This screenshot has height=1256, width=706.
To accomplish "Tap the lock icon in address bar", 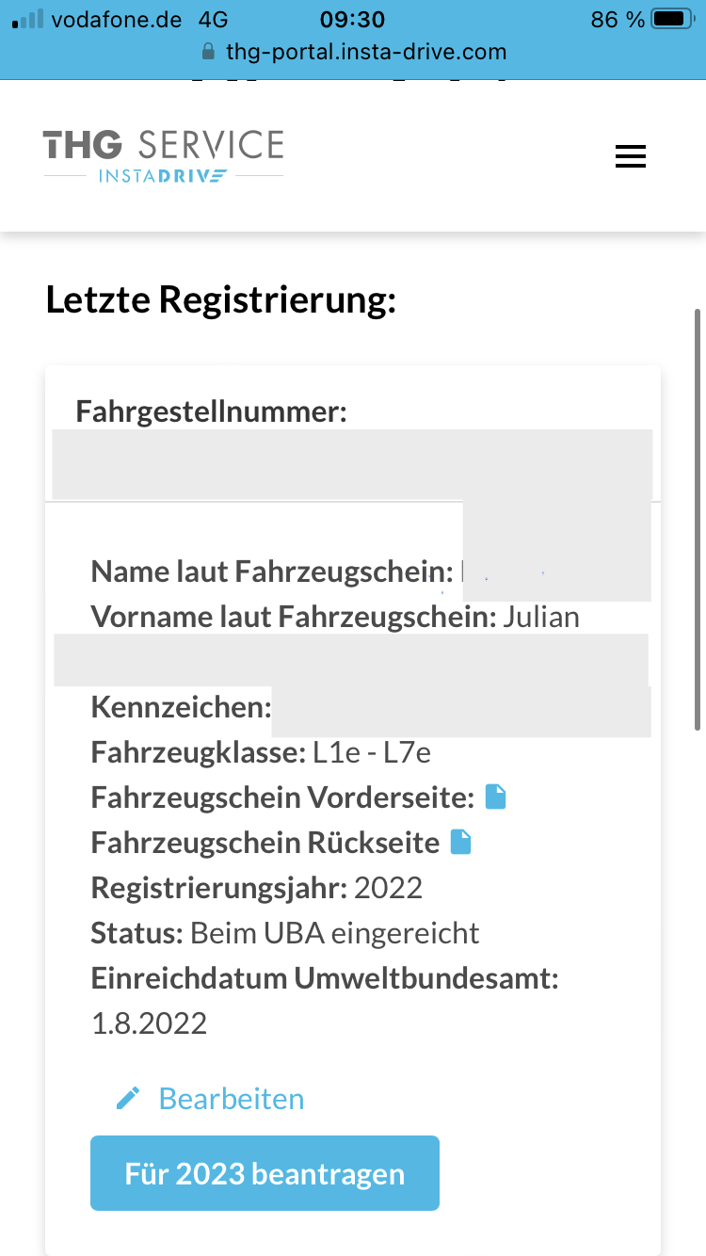I will coord(209,52).
